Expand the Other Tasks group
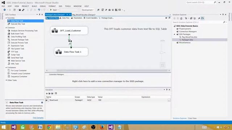Screen dimensions: 232x130 [6, 80]
